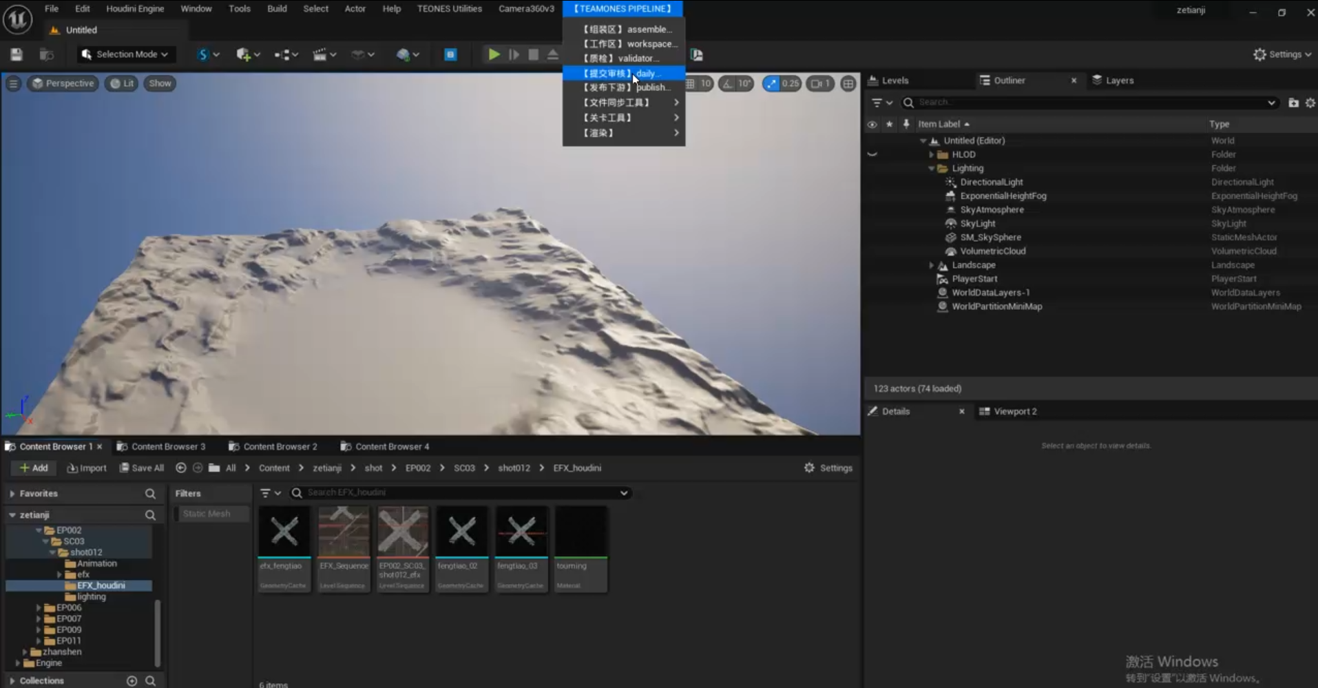Click the Import button in Content Browser
This screenshot has width=1318, height=688.
coord(87,468)
